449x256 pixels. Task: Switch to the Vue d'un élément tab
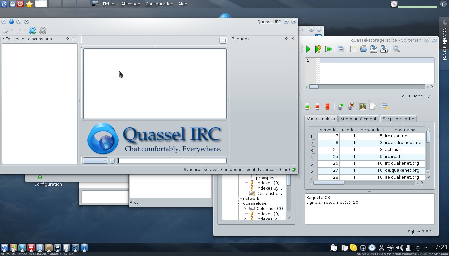tap(359, 119)
